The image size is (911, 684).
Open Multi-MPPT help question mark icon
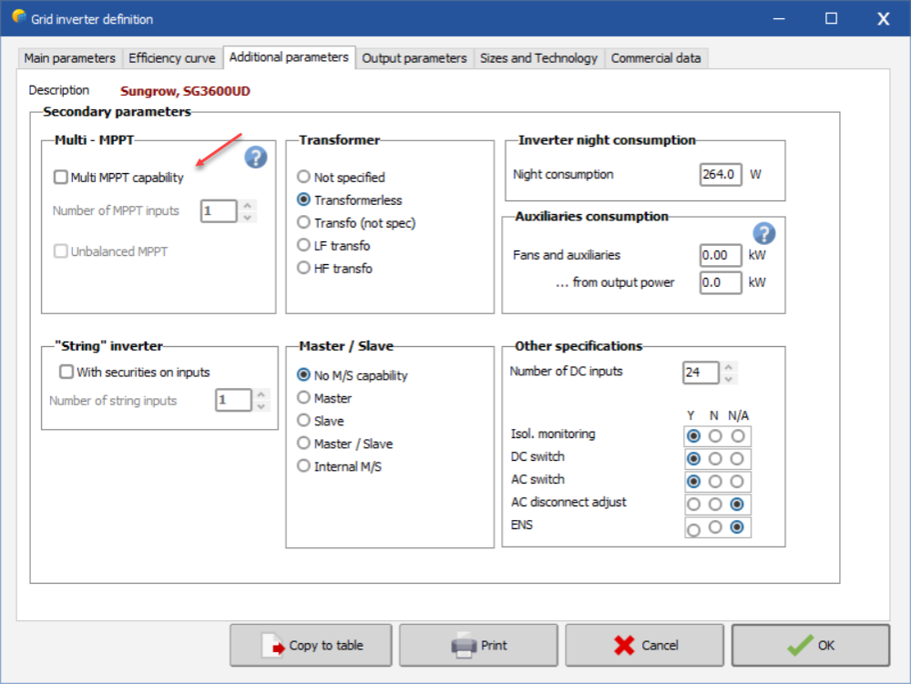coord(256,158)
